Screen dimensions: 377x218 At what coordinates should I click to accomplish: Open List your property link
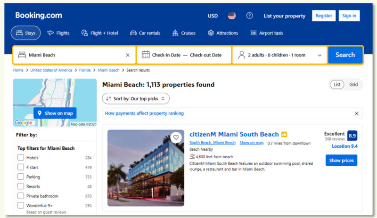[x=285, y=16]
